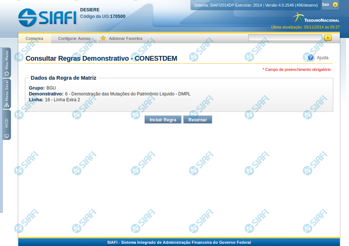Click the Incluir Regra button
The image size is (349, 246).
point(163,120)
